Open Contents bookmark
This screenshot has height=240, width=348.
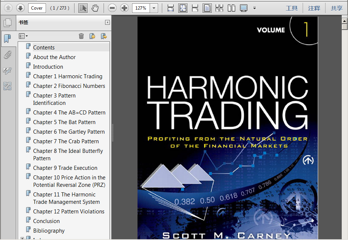[x=44, y=48]
